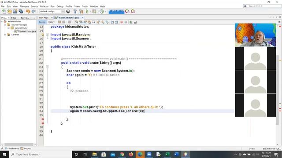The height and width of the screenshot is (158, 282).
Task: Click the Debug Project toolbar icon
Action: click(x=94, y=11)
